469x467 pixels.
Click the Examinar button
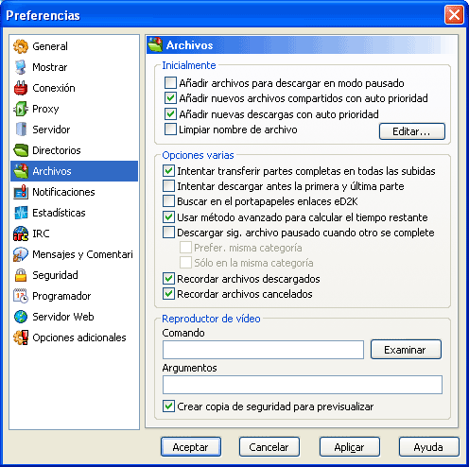pyautogui.click(x=406, y=349)
